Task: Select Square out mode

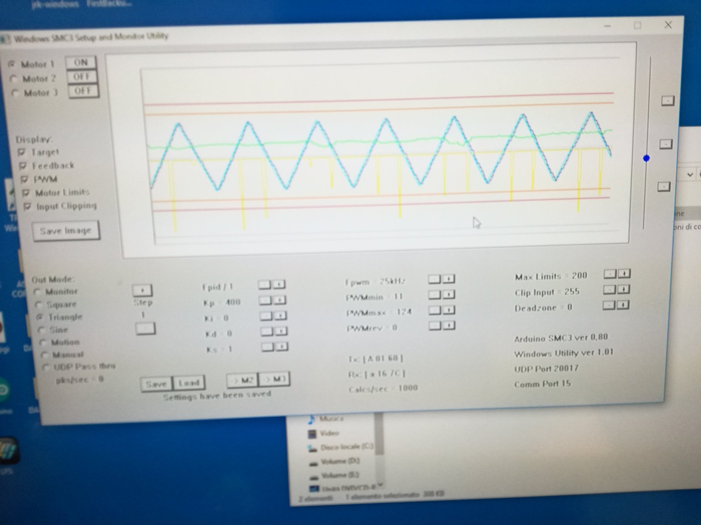Action: tap(39, 304)
